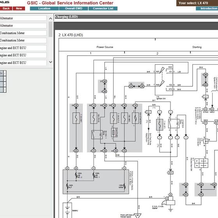Open the Overall EWD tab
Viewport: 218px width, 218px height.
pyautogui.click(x=74, y=9)
